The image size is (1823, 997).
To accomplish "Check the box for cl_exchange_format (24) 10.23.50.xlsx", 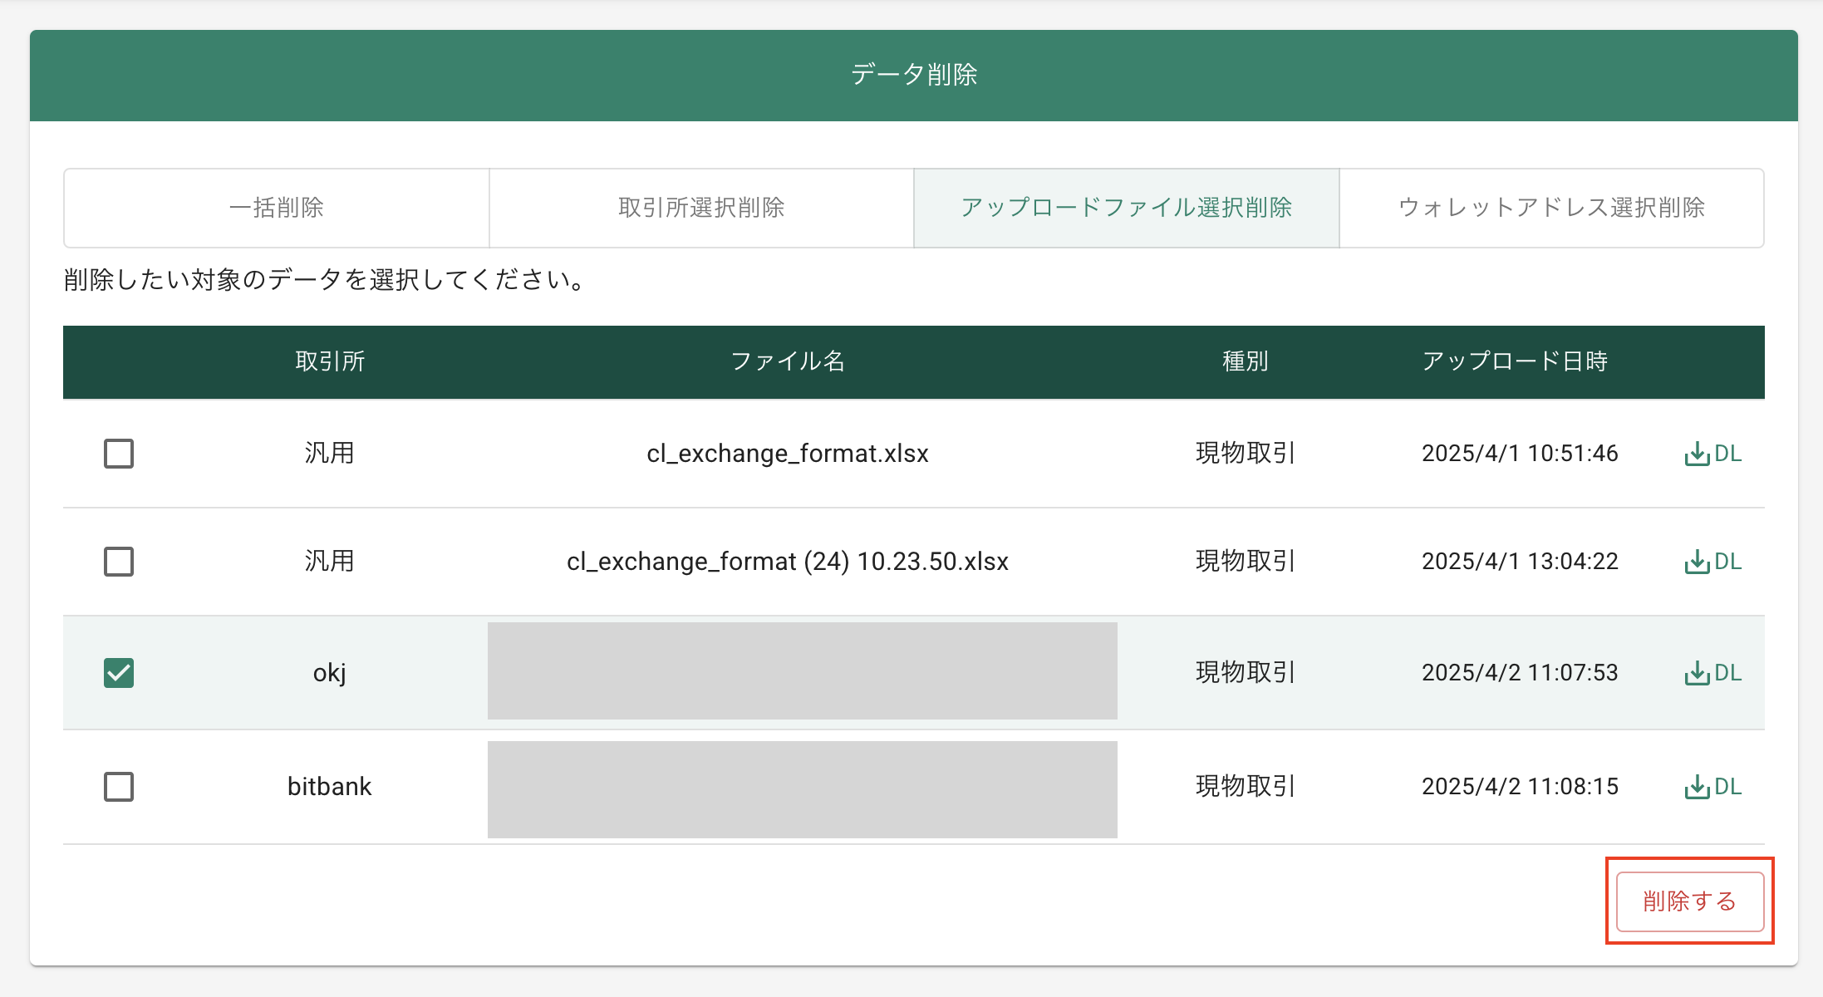I will pyautogui.click(x=119, y=562).
